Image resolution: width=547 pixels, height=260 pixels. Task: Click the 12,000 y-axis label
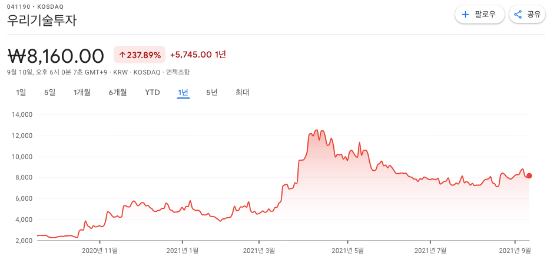[x=22, y=136]
